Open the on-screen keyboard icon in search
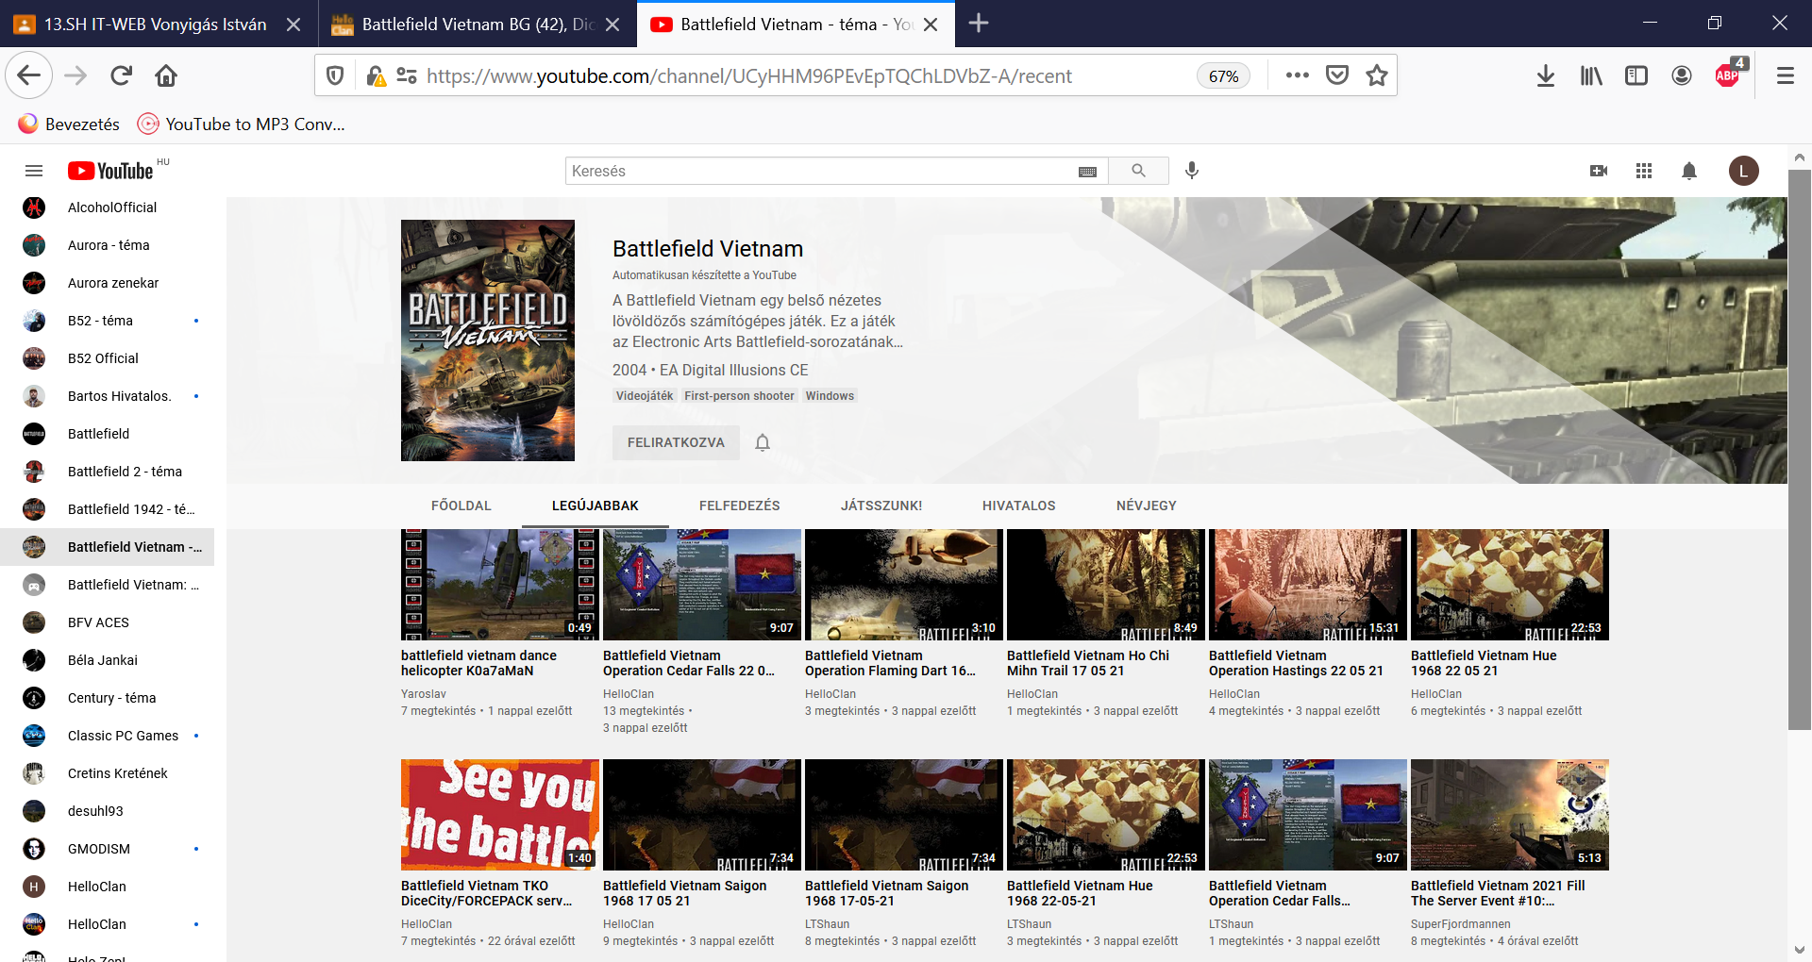 1087,172
